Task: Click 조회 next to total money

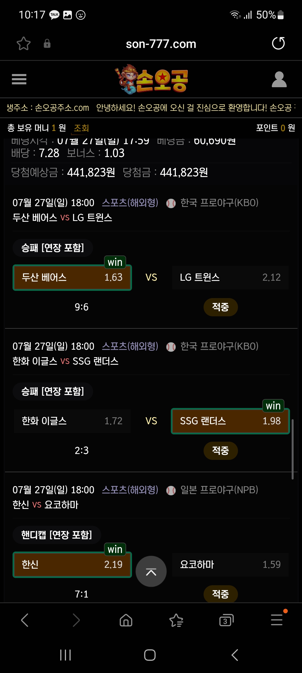Action: coord(81,128)
